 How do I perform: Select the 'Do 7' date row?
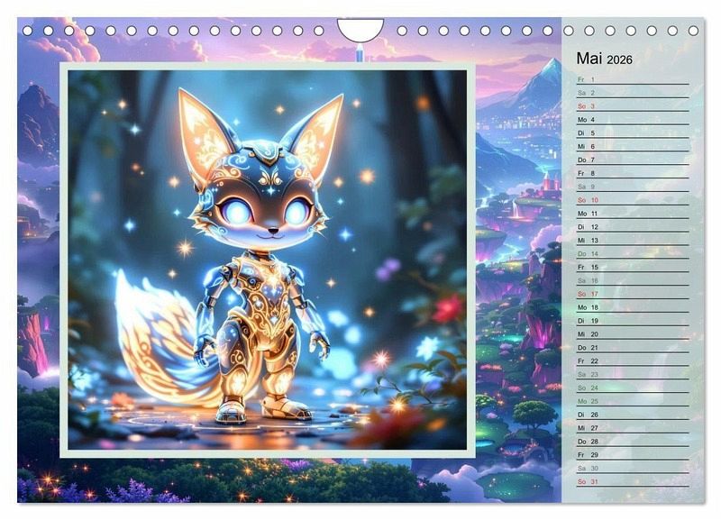[x=633, y=160]
